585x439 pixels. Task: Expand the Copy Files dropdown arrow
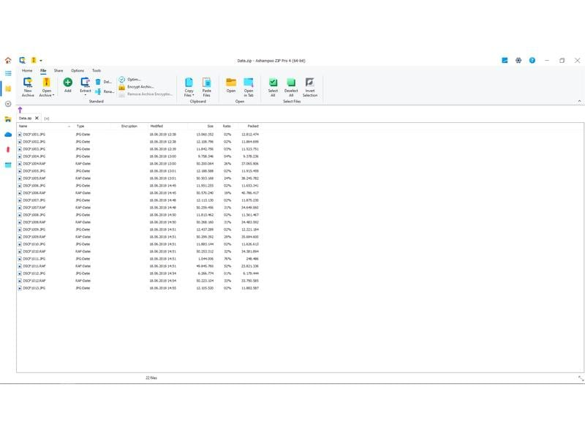[193, 95]
